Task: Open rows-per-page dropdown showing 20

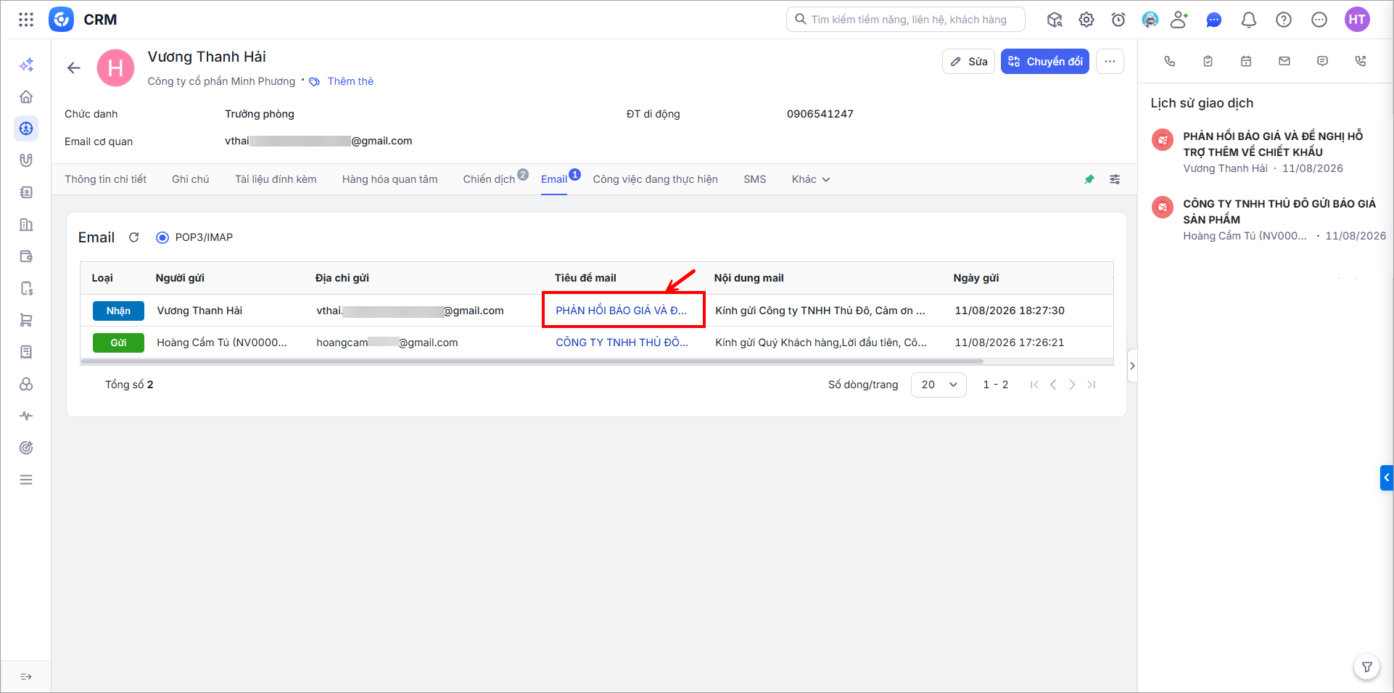Action: pos(939,385)
